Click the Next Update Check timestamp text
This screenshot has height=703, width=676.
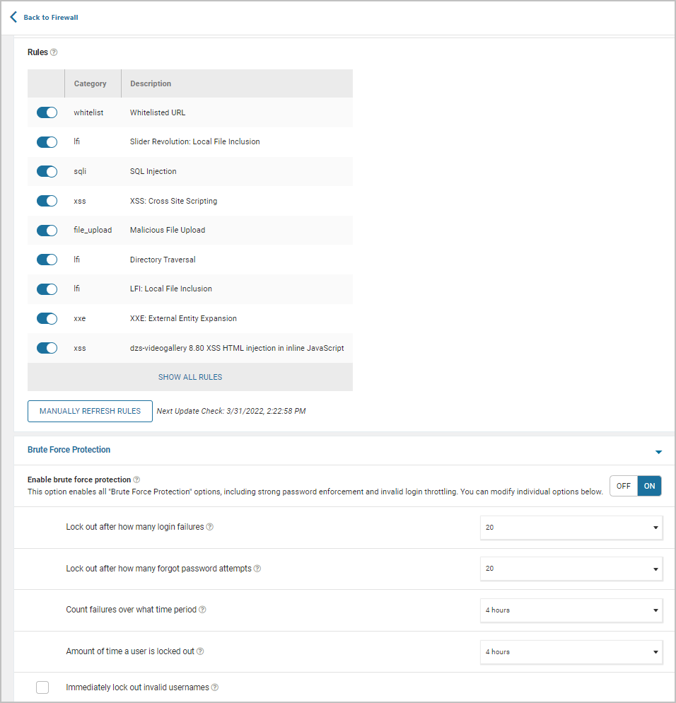[231, 411]
